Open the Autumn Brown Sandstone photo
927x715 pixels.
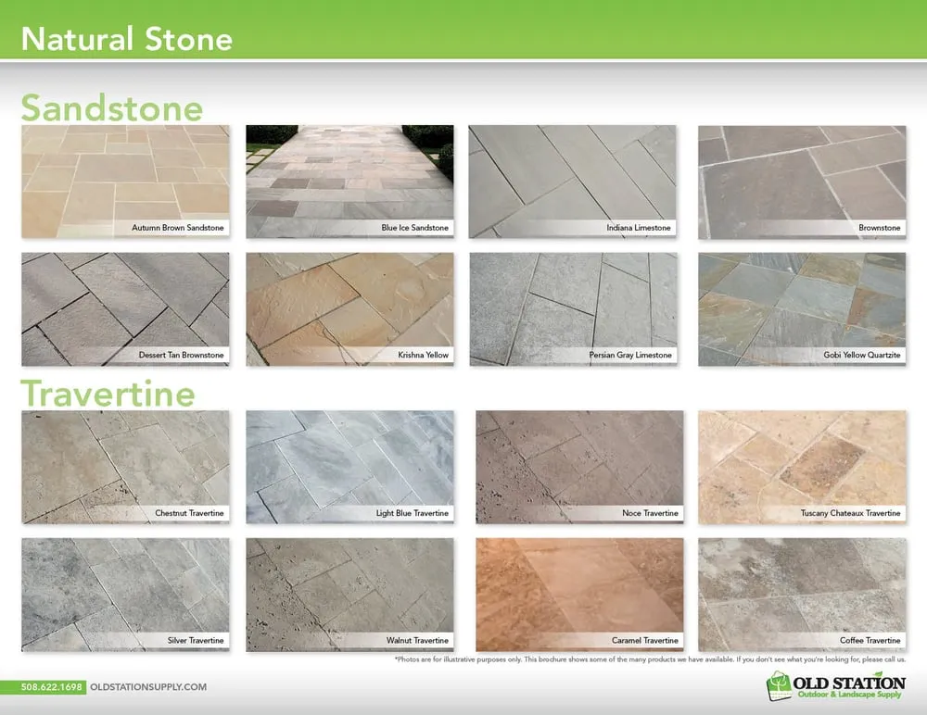pyautogui.click(x=125, y=181)
